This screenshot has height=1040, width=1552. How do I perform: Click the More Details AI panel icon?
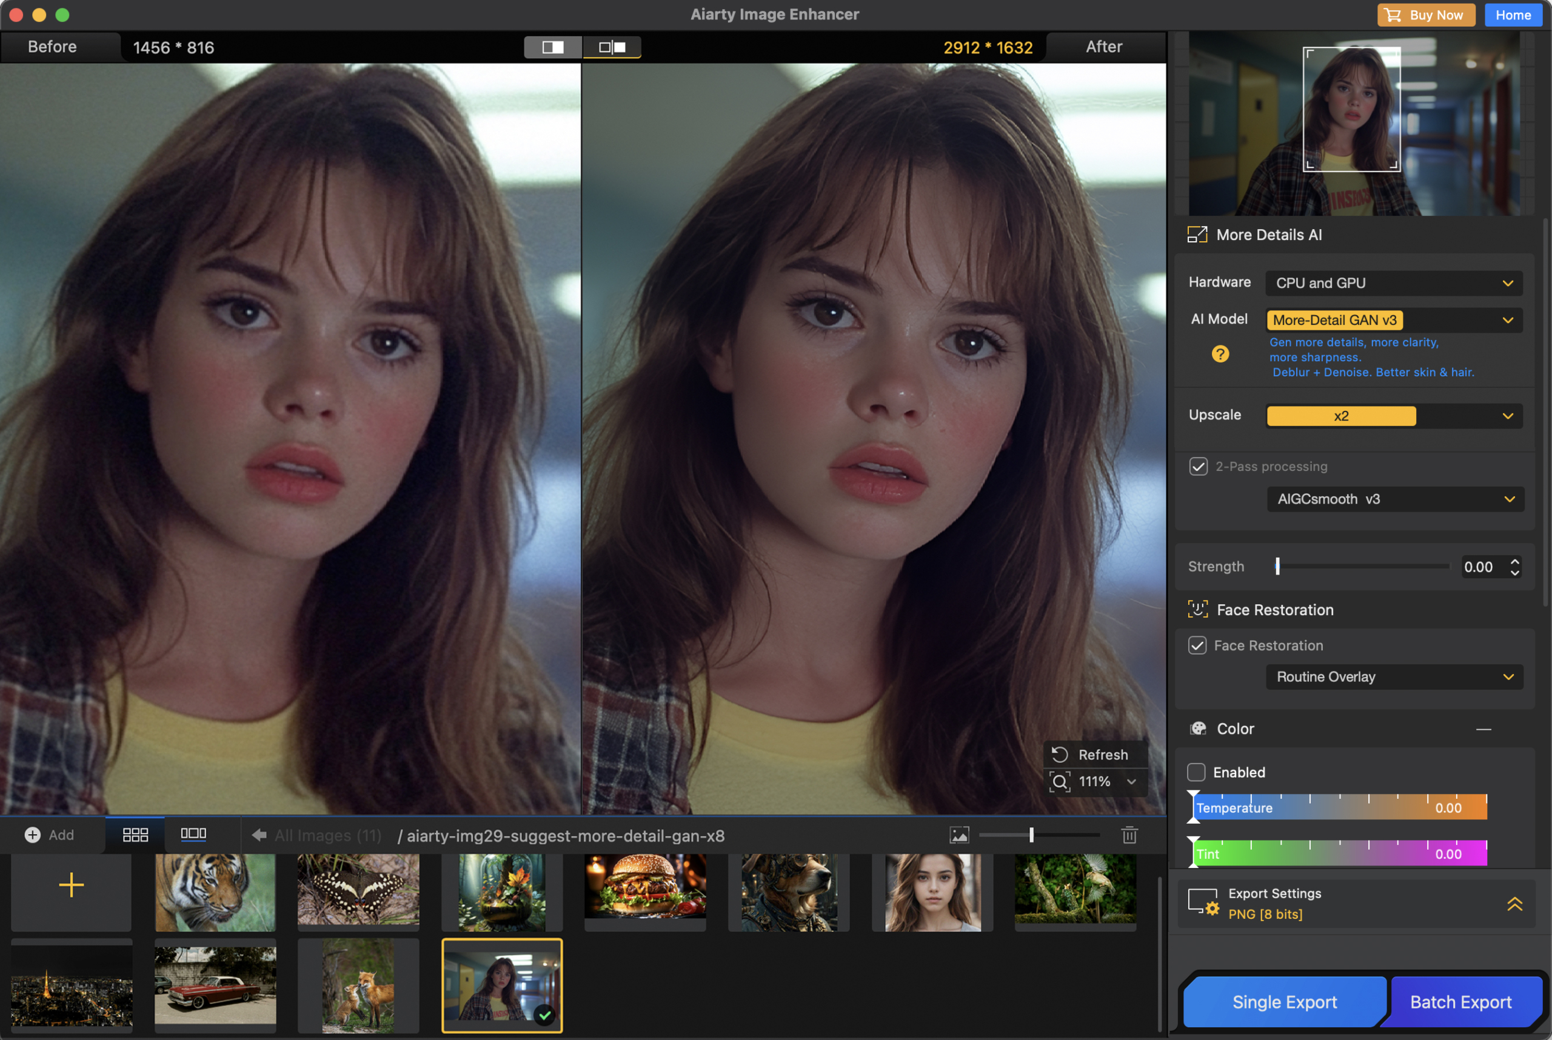[1199, 234]
